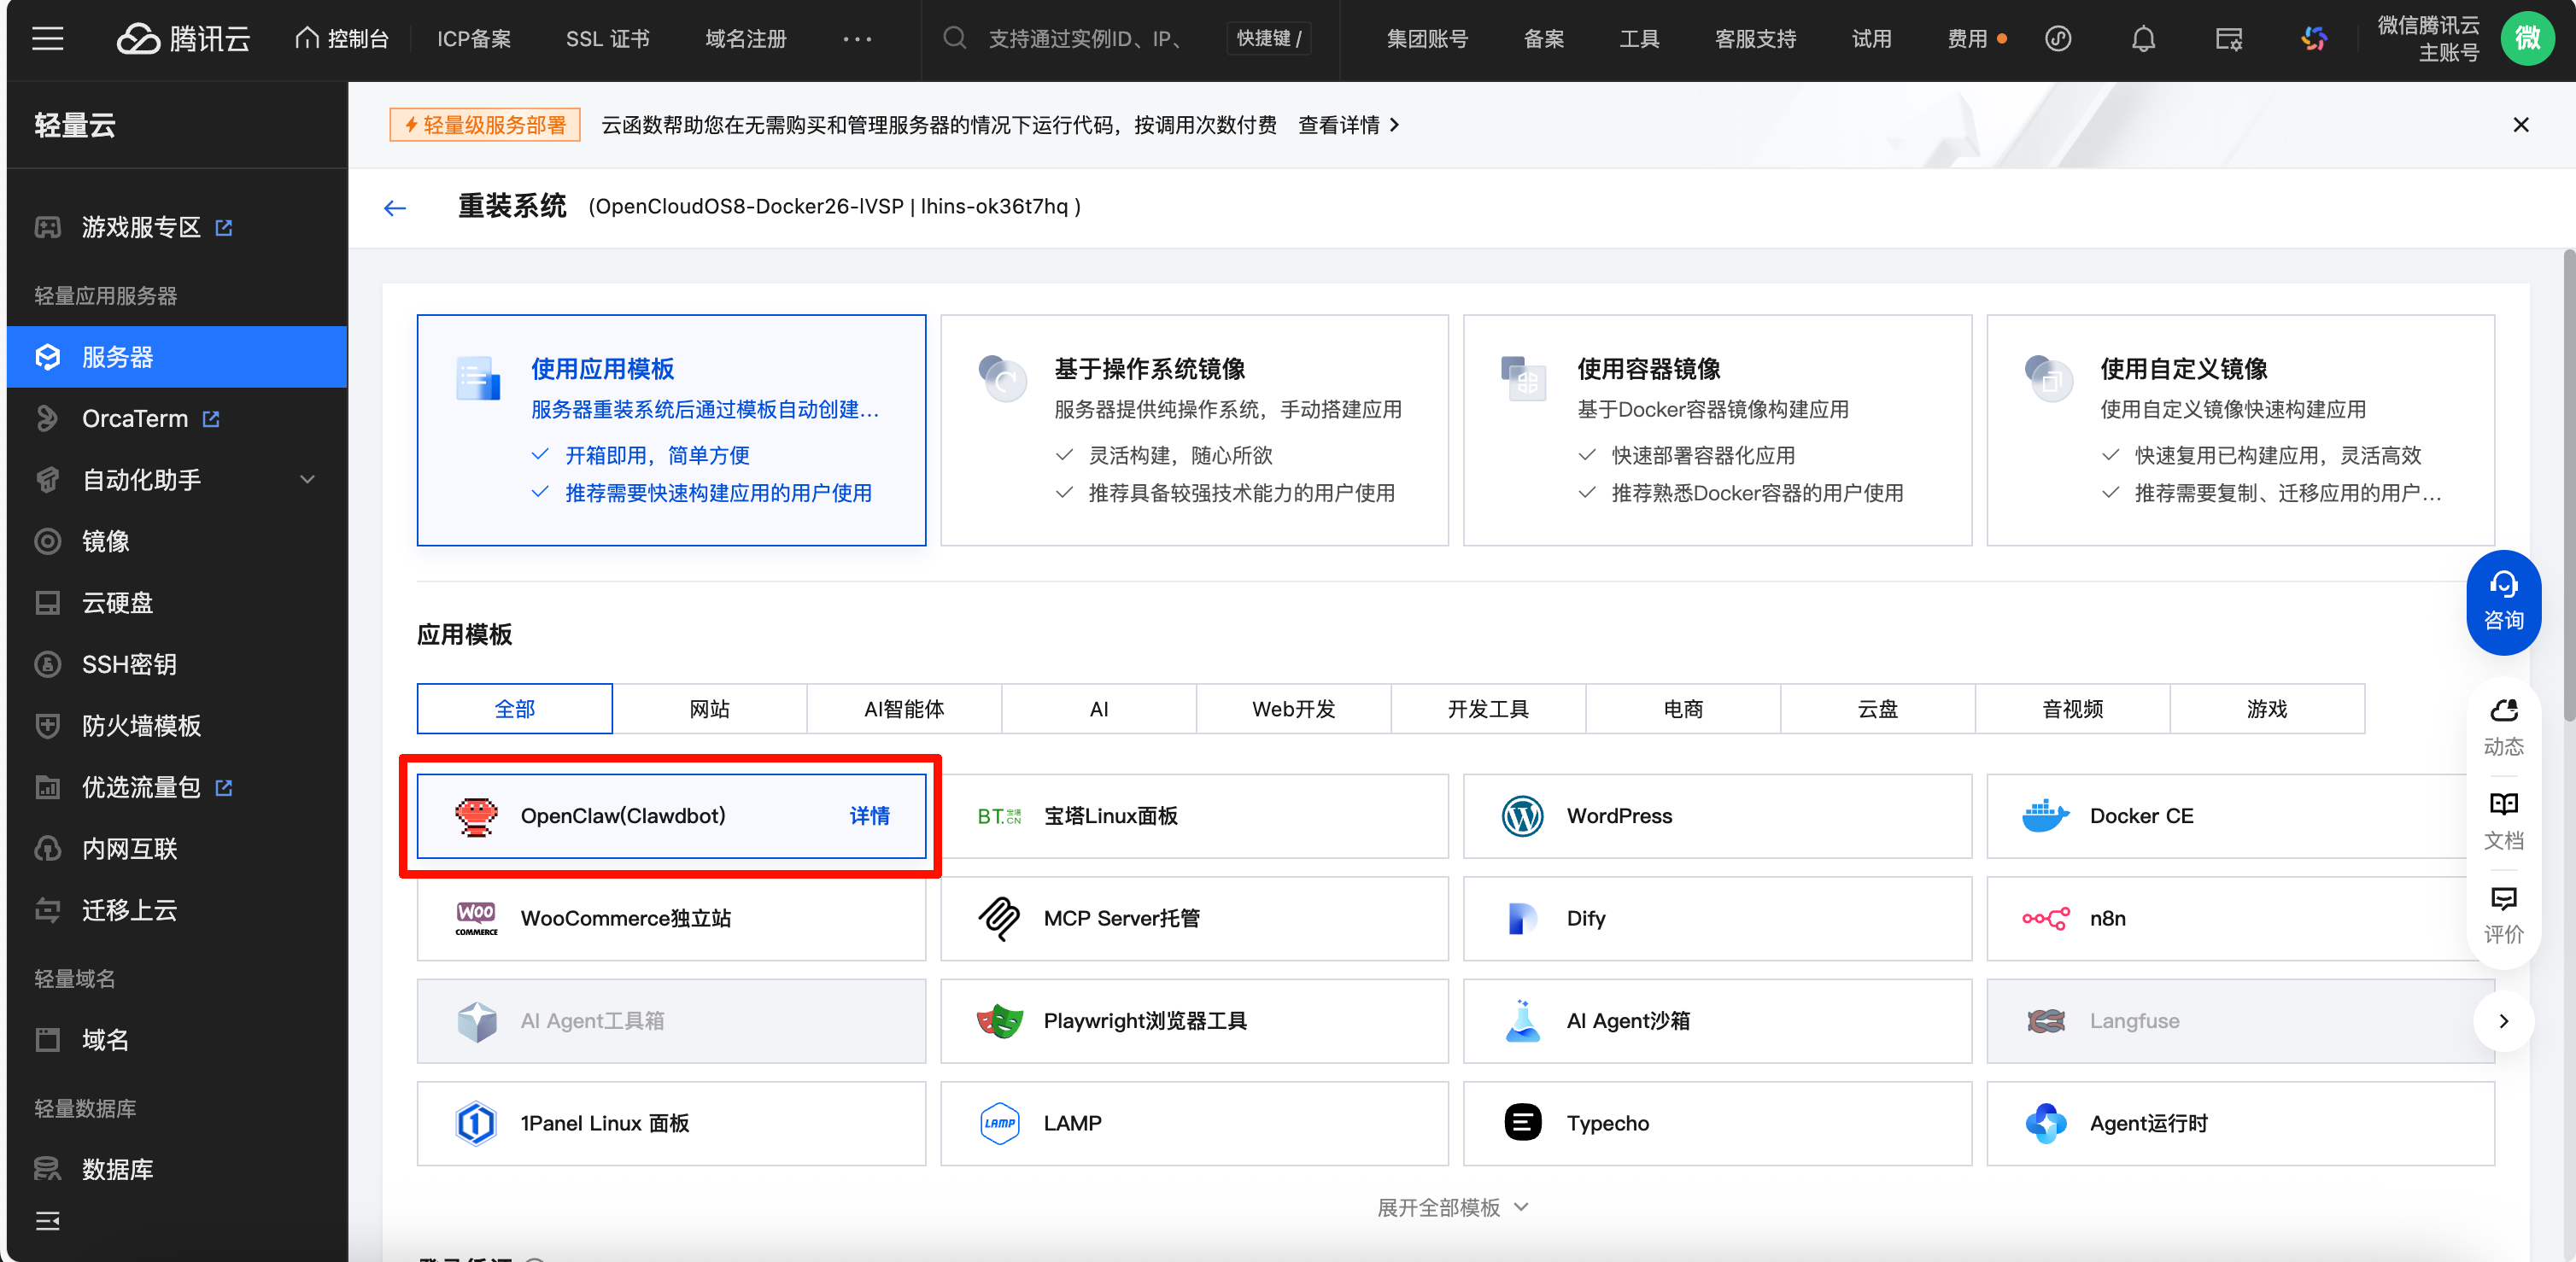Select the 基于操作系统镜像 option card
2576x1262 pixels.
[x=1194, y=430]
